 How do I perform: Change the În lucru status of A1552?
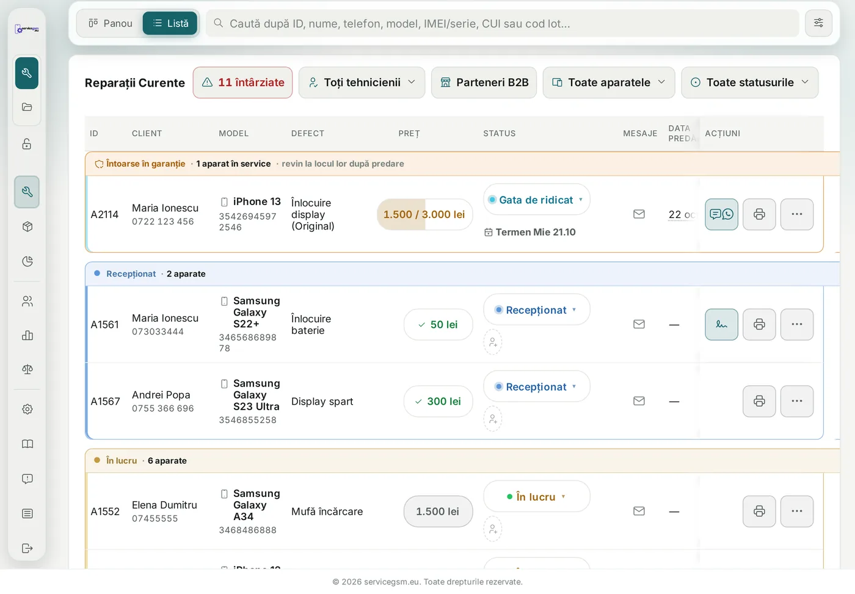click(536, 496)
